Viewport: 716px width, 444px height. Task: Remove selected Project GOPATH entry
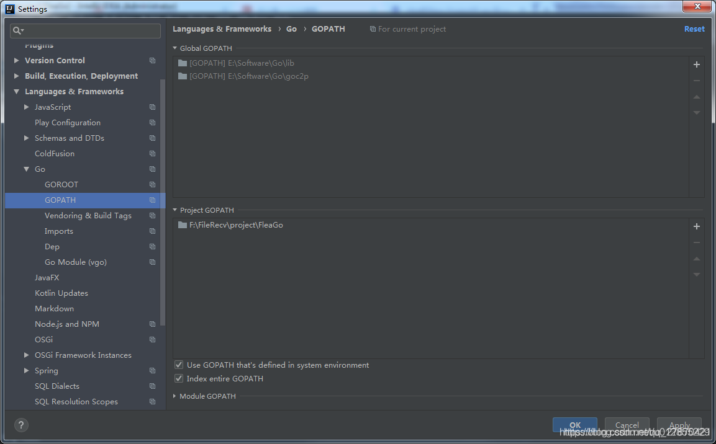[696, 242]
